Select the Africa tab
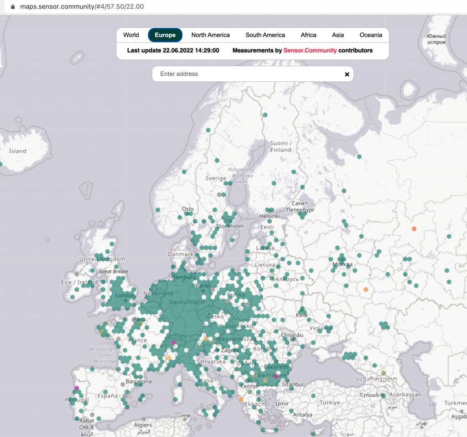467x437 pixels. tap(308, 35)
